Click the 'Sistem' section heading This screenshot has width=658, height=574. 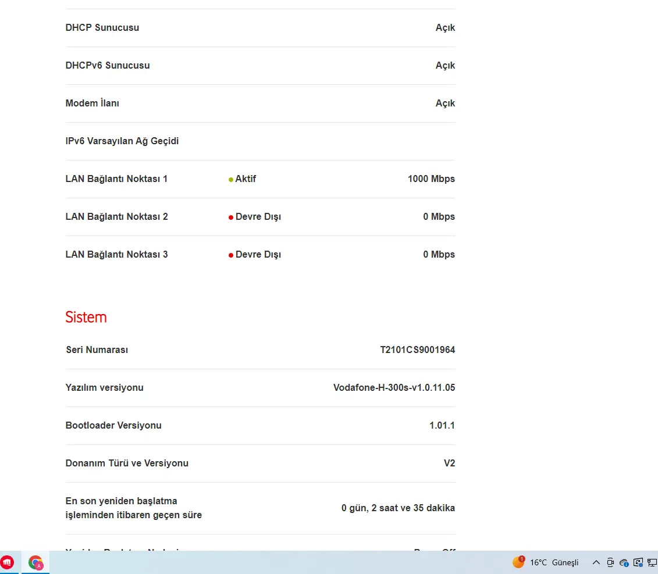tap(86, 317)
